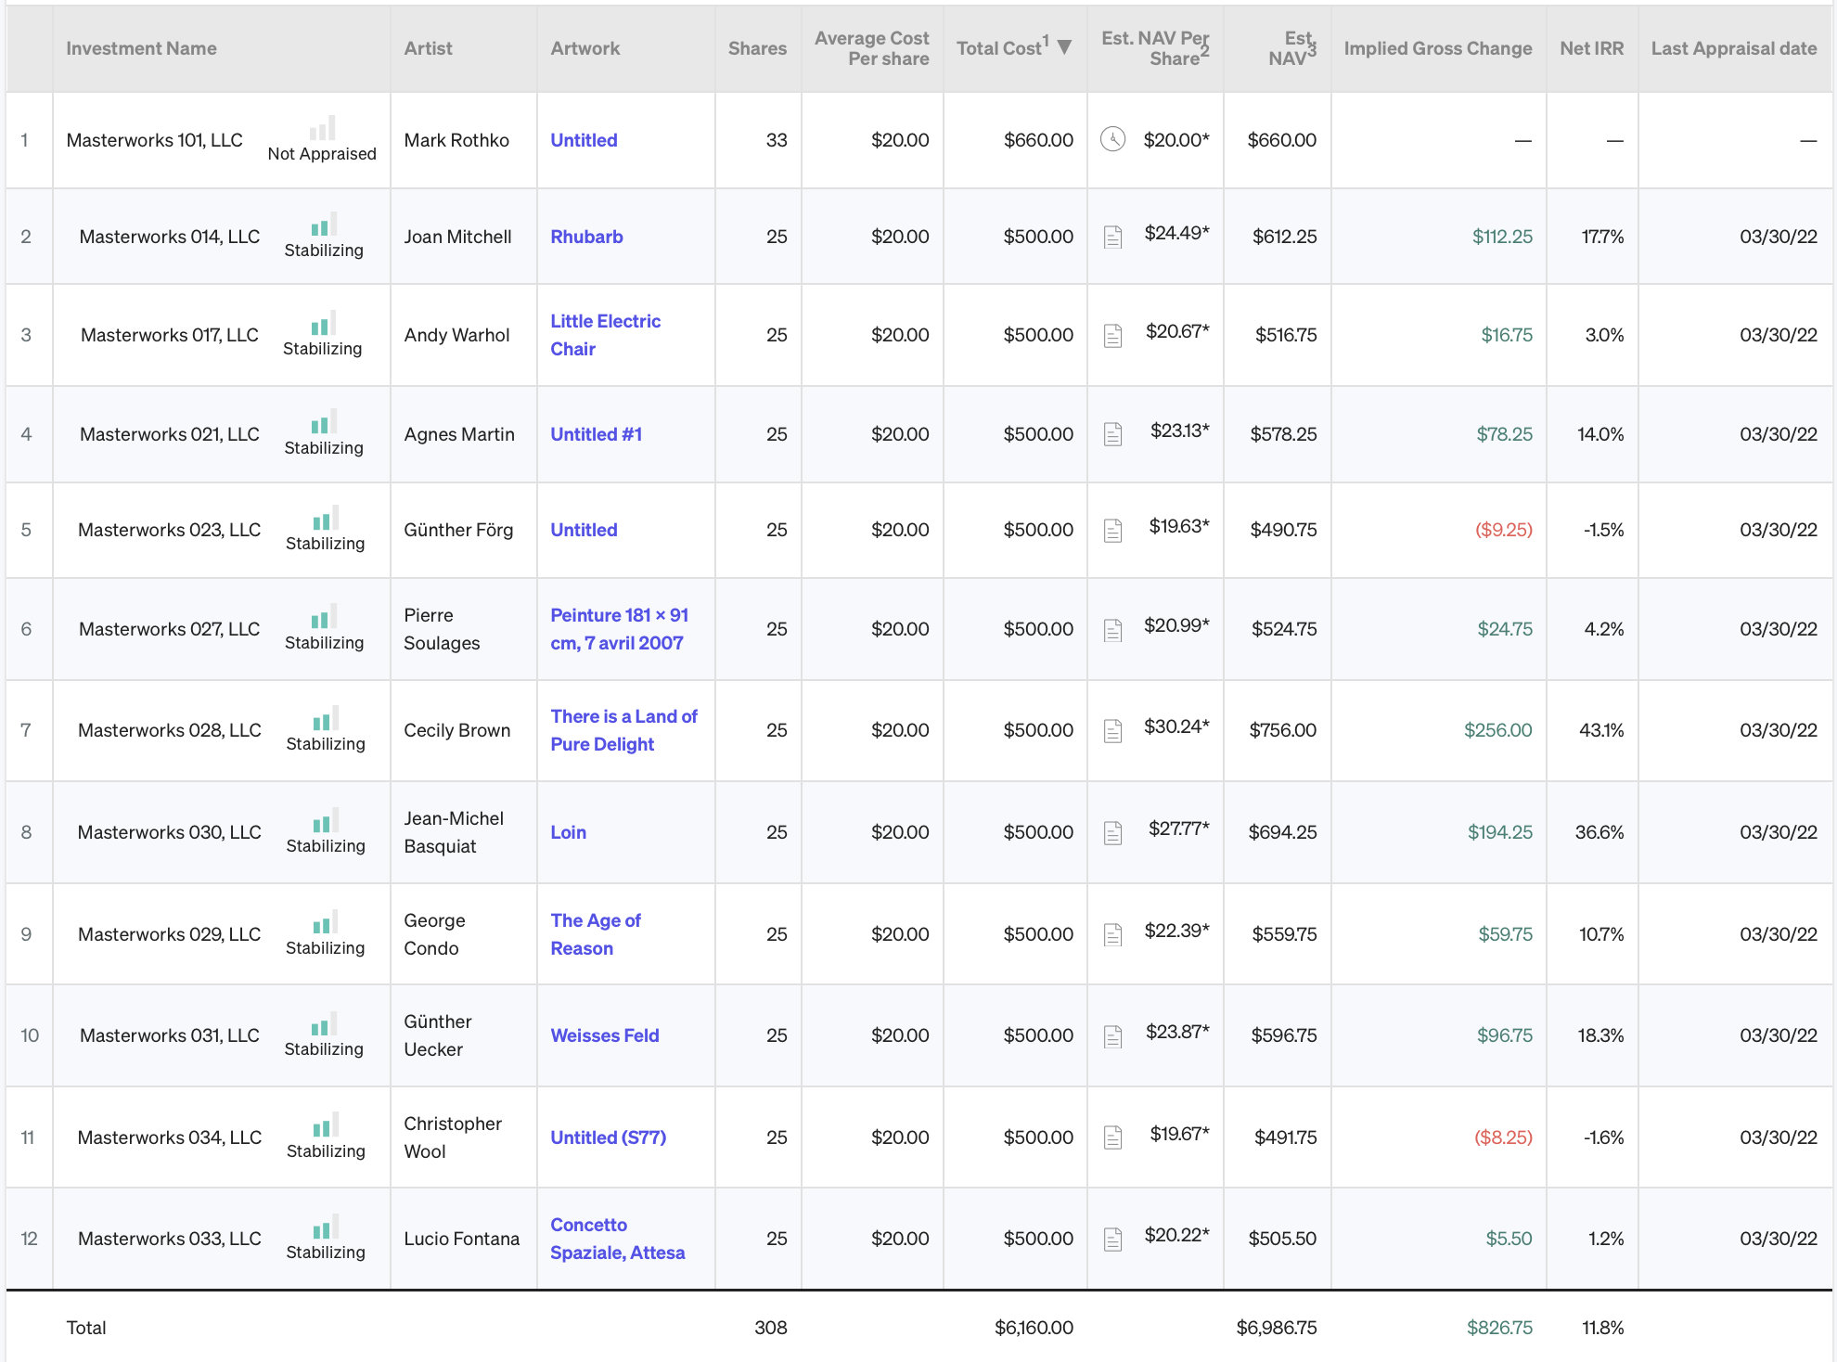1837x1362 pixels.
Task: Open appraisal document icon for Masterworks 017
Action: [x=1112, y=336]
